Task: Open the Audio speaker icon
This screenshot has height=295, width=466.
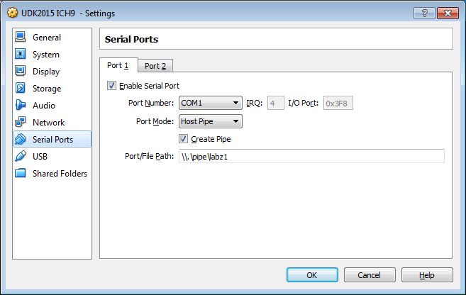Action: (x=20, y=105)
